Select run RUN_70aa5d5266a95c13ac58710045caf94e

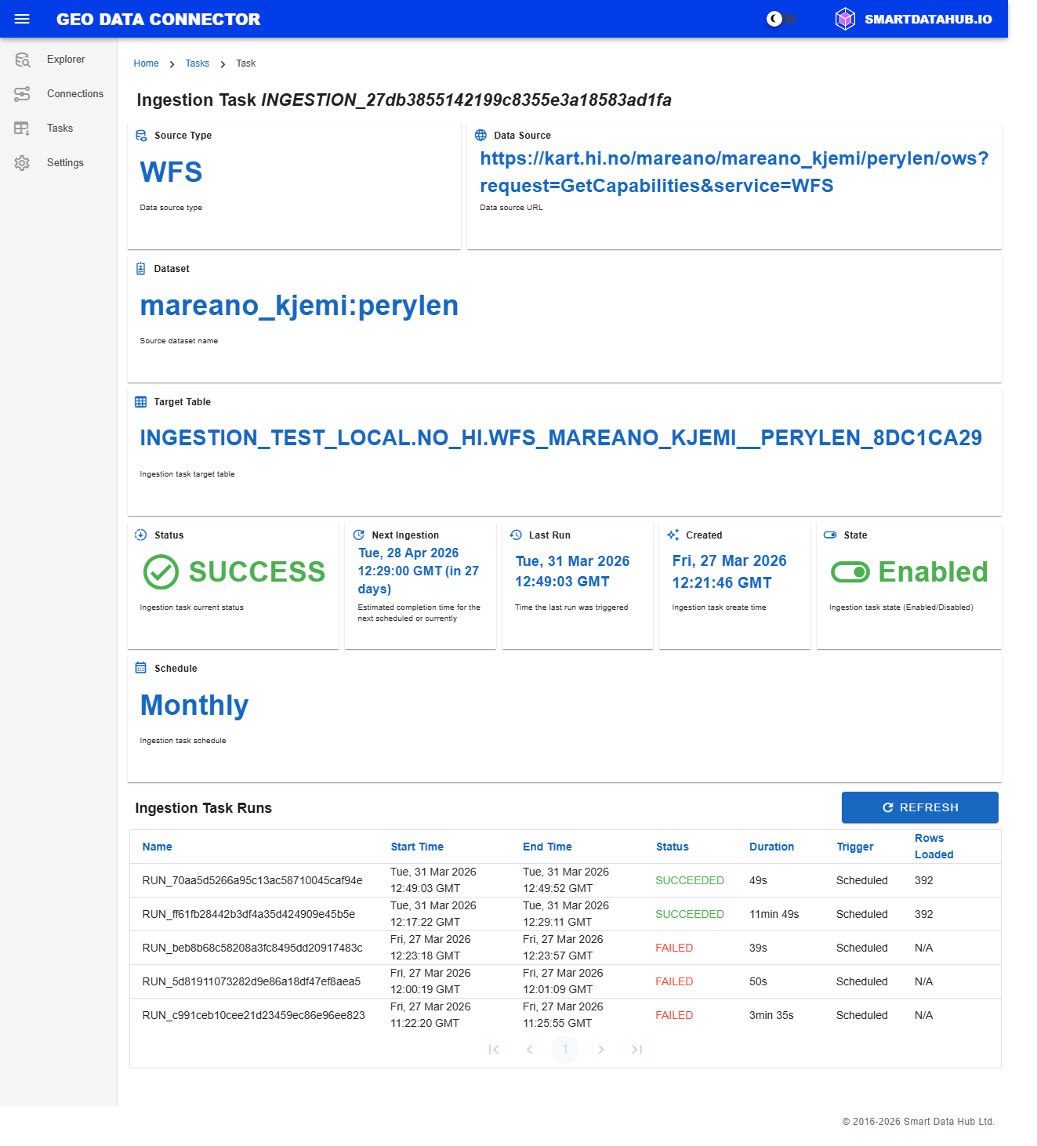(x=252, y=880)
